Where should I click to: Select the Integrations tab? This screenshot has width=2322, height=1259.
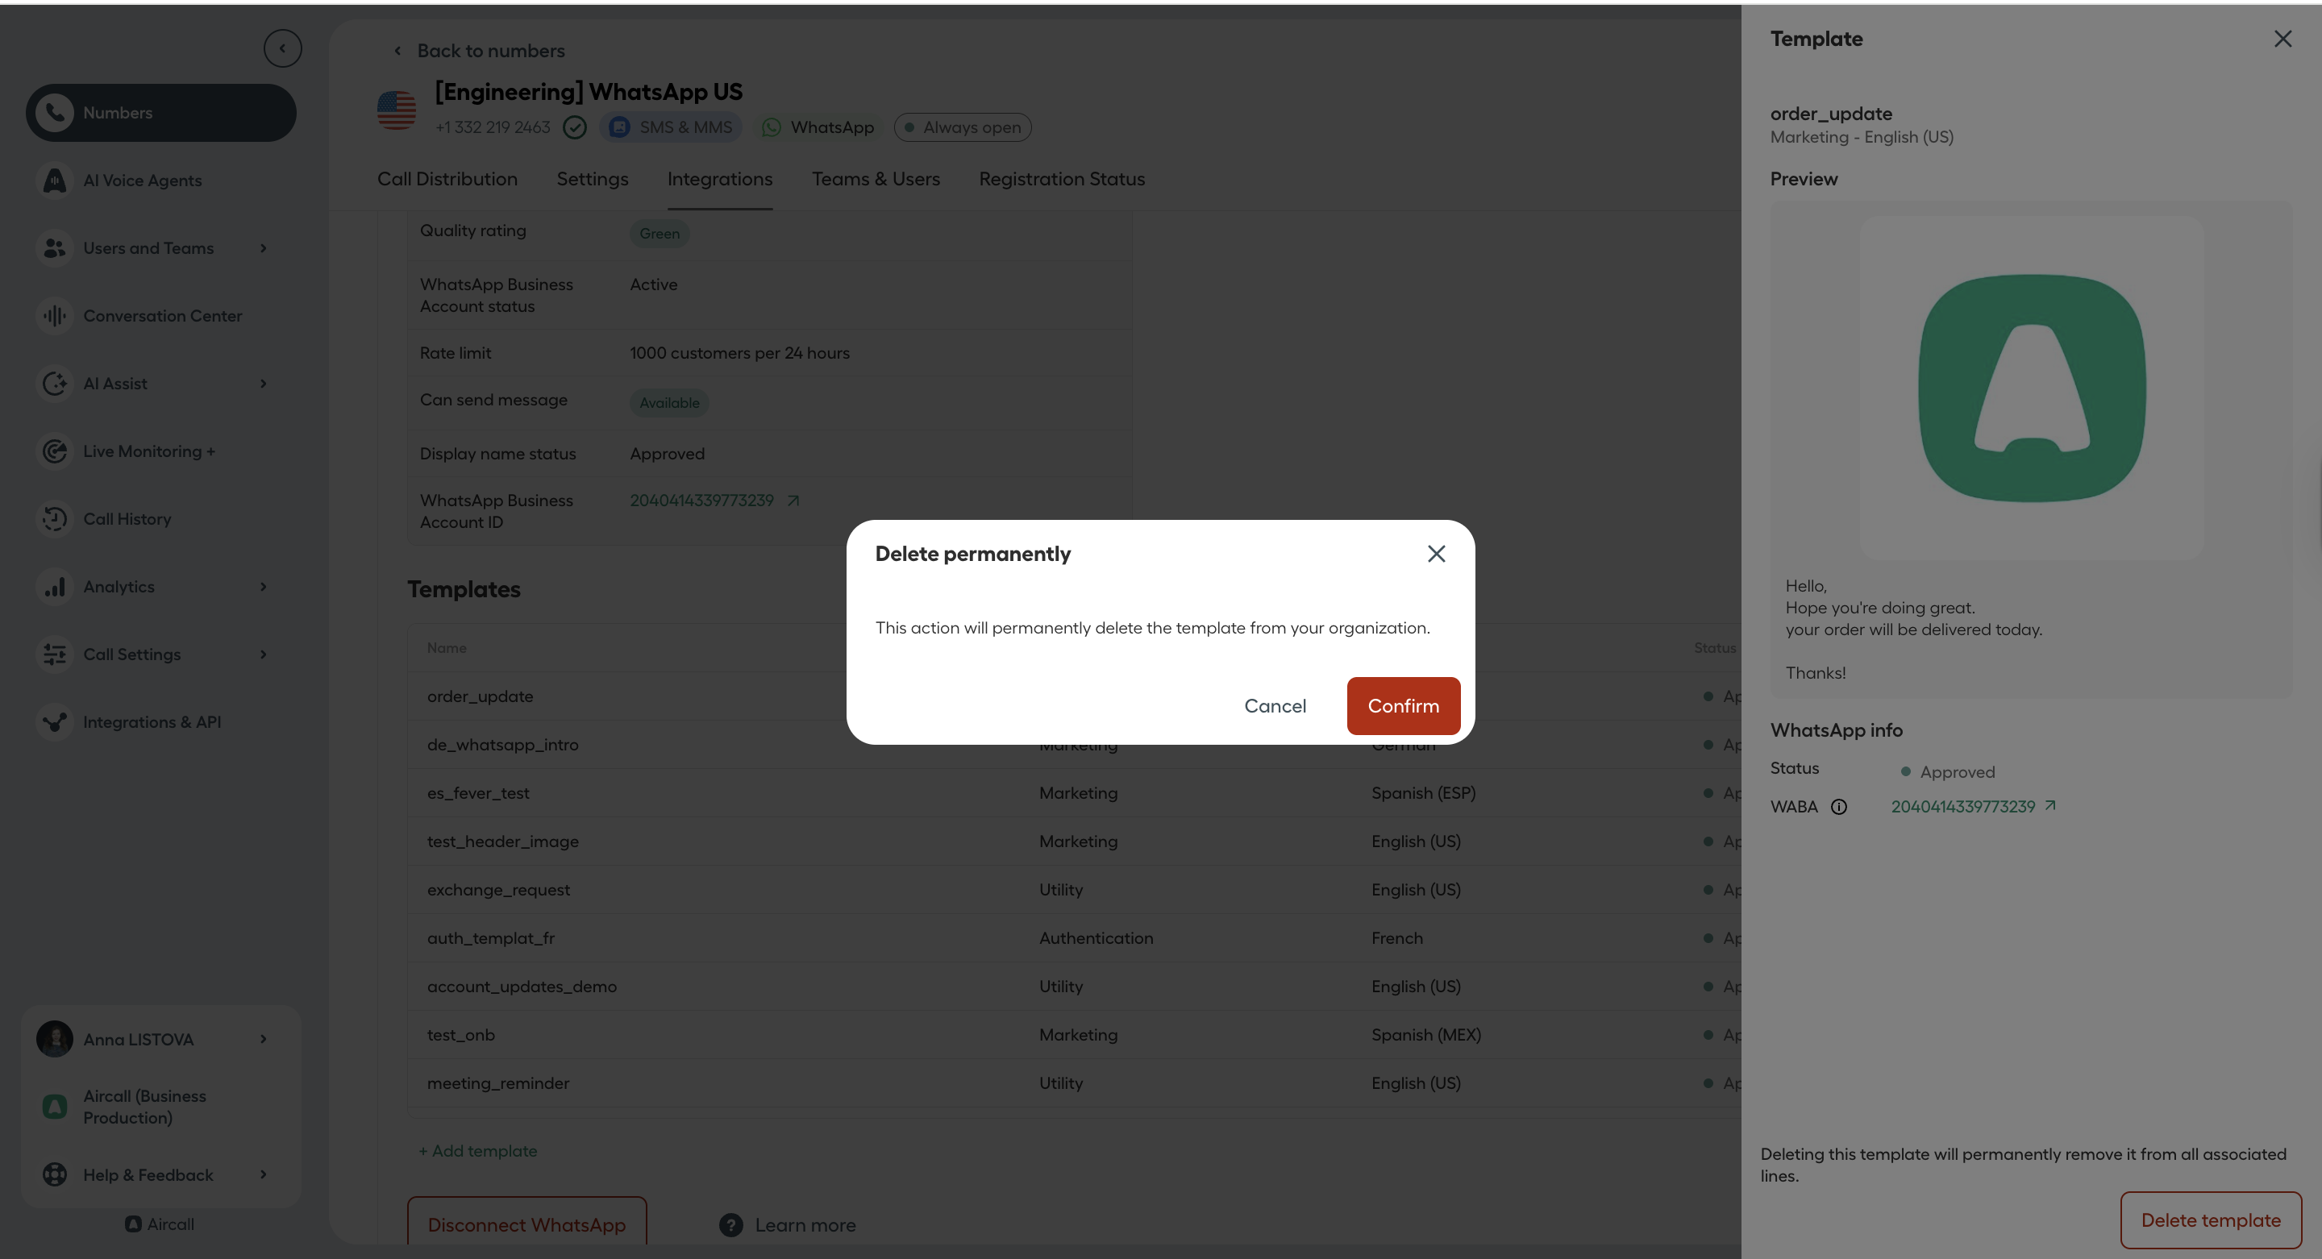[719, 178]
